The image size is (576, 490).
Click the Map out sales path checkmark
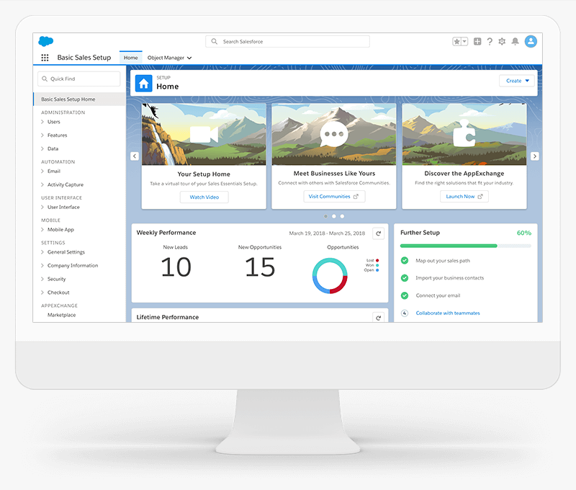pos(405,261)
